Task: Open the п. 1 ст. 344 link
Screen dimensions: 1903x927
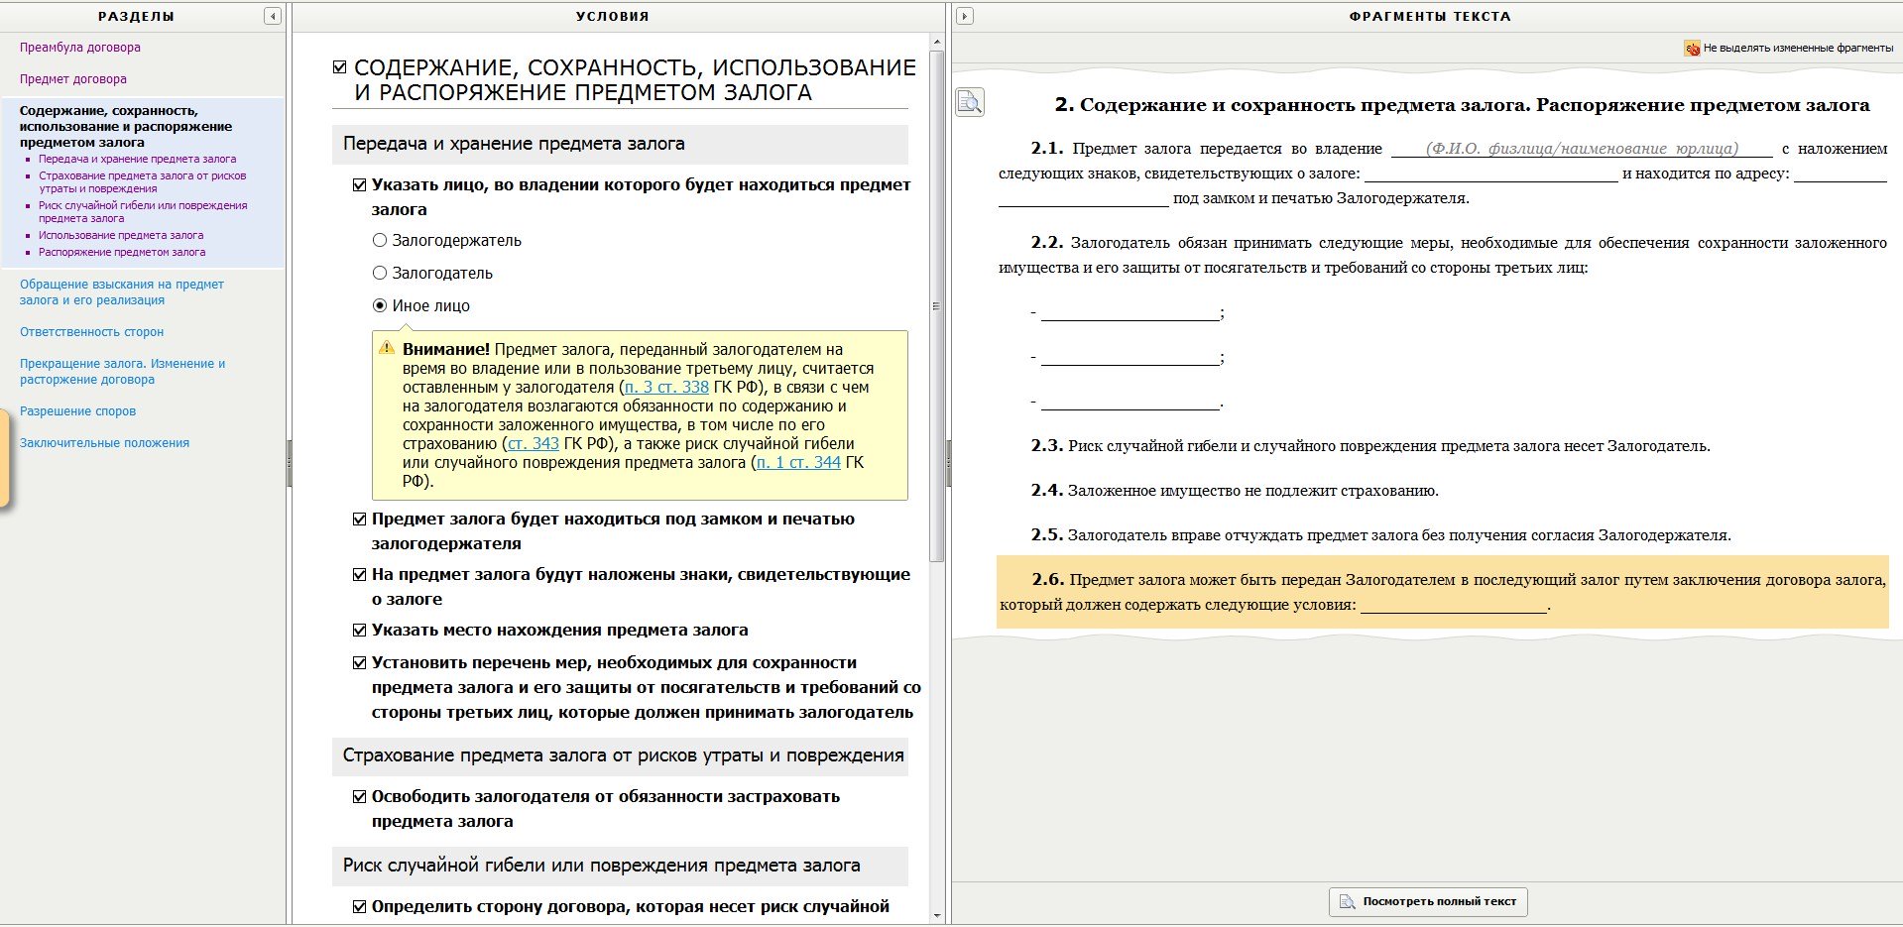Action: point(798,462)
